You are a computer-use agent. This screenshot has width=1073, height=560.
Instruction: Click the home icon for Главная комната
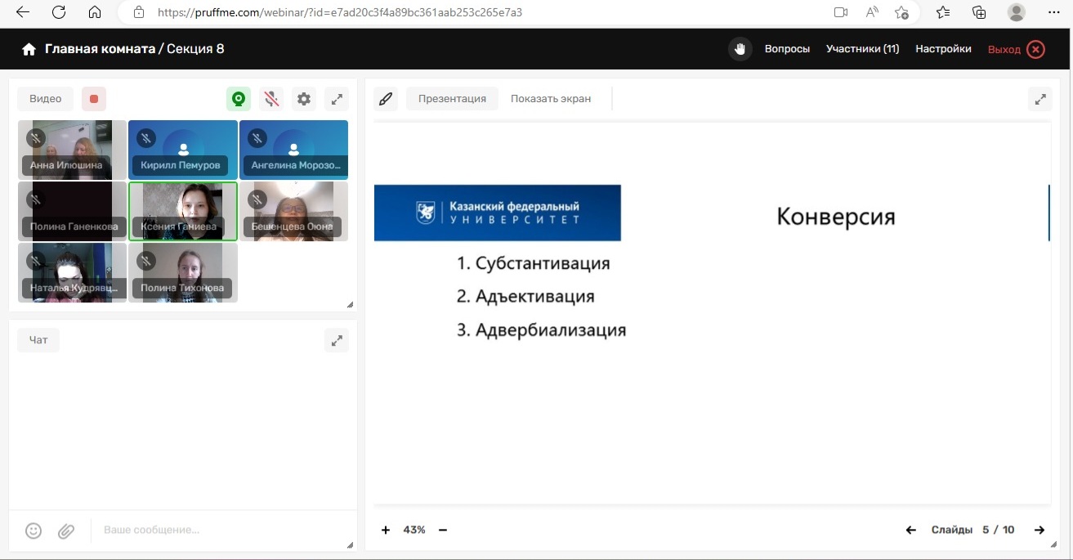[x=29, y=49]
